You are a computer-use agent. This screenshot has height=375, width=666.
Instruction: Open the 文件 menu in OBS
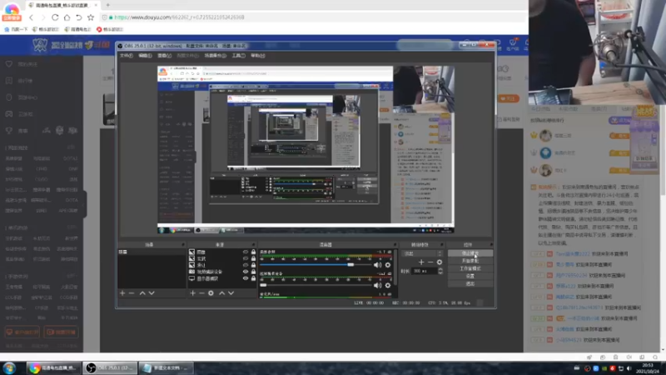pyautogui.click(x=127, y=56)
